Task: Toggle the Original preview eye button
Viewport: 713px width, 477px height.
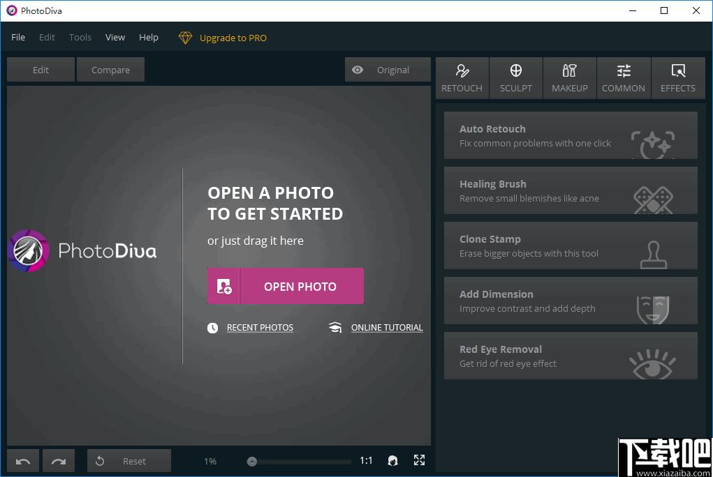Action: pyautogui.click(x=388, y=70)
